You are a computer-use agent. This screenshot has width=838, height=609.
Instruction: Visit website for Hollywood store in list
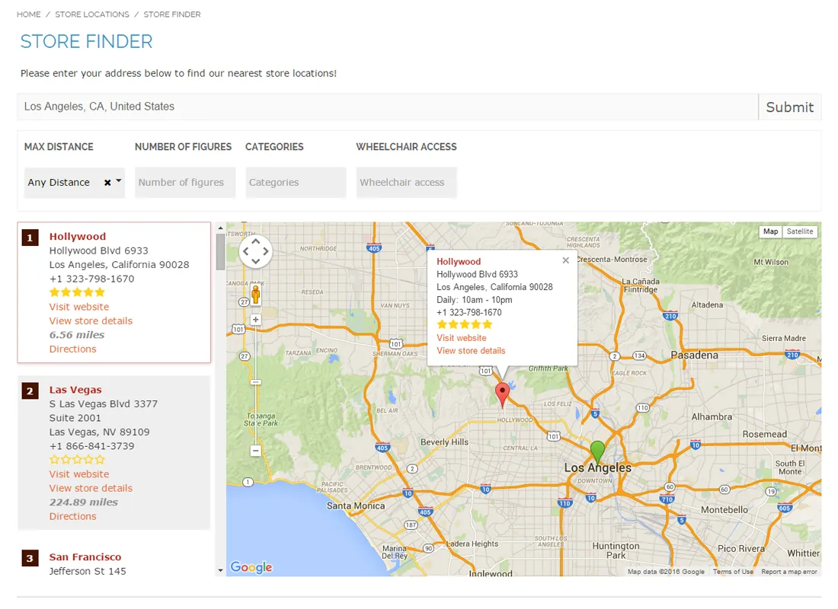(x=79, y=307)
